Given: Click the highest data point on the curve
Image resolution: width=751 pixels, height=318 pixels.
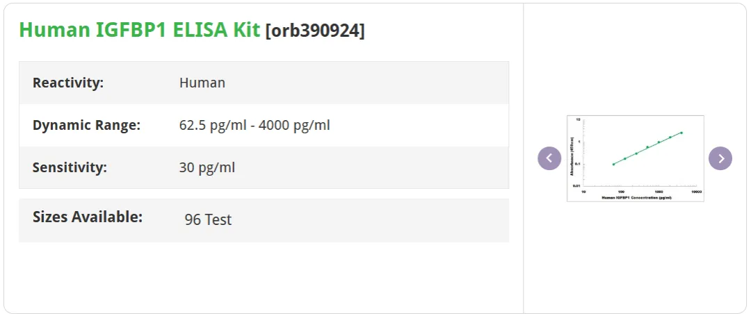Looking at the screenshot, I should coord(681,133).
